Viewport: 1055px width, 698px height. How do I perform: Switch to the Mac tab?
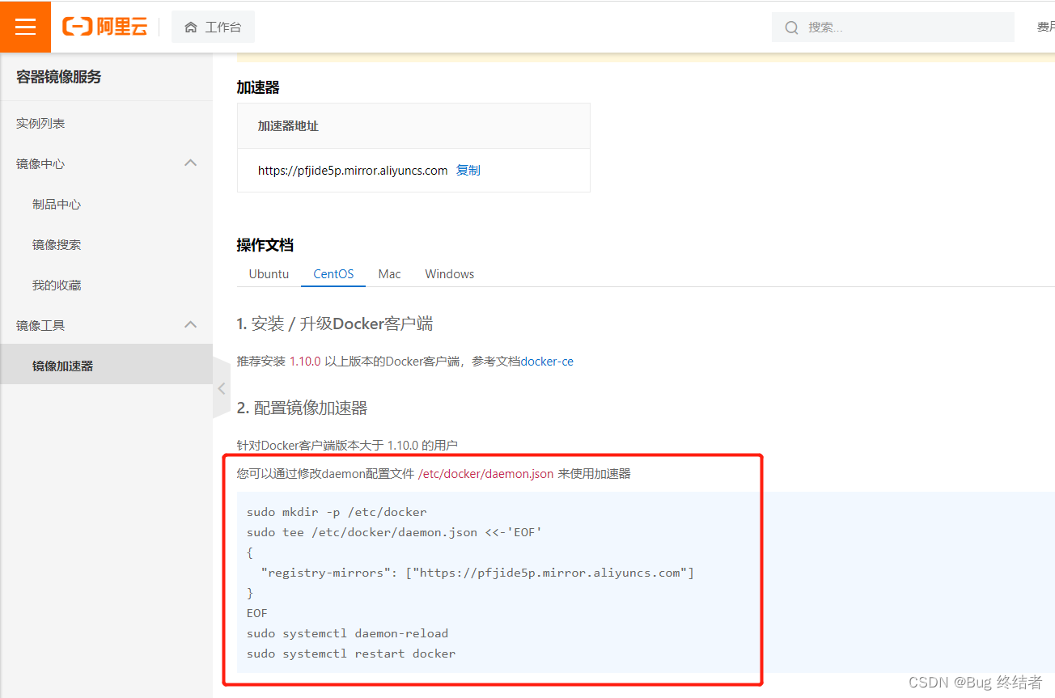[389, 273]
